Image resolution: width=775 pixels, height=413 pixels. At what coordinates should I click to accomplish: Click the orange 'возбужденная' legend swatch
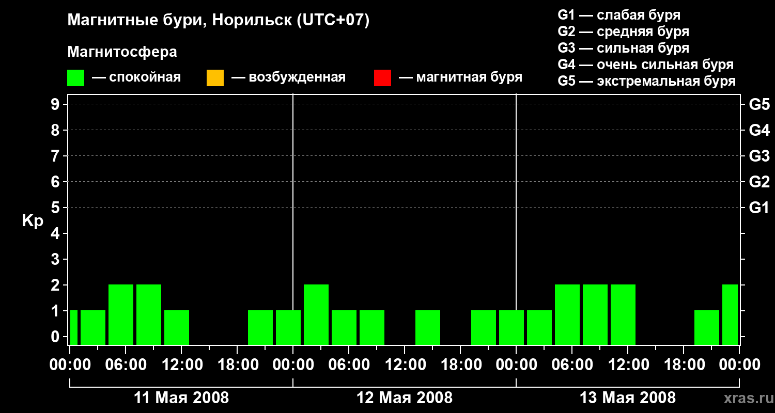click(215, 78)
